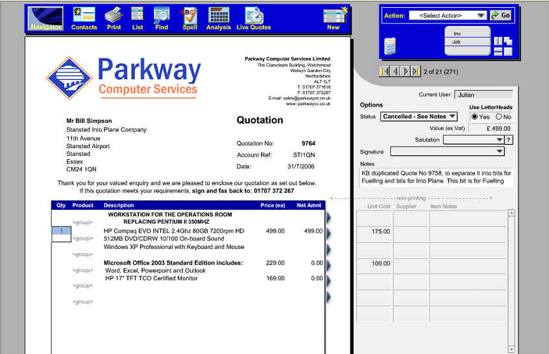Click the Go button
This screenshot has height=354, width=549.
tap(501, 16)
